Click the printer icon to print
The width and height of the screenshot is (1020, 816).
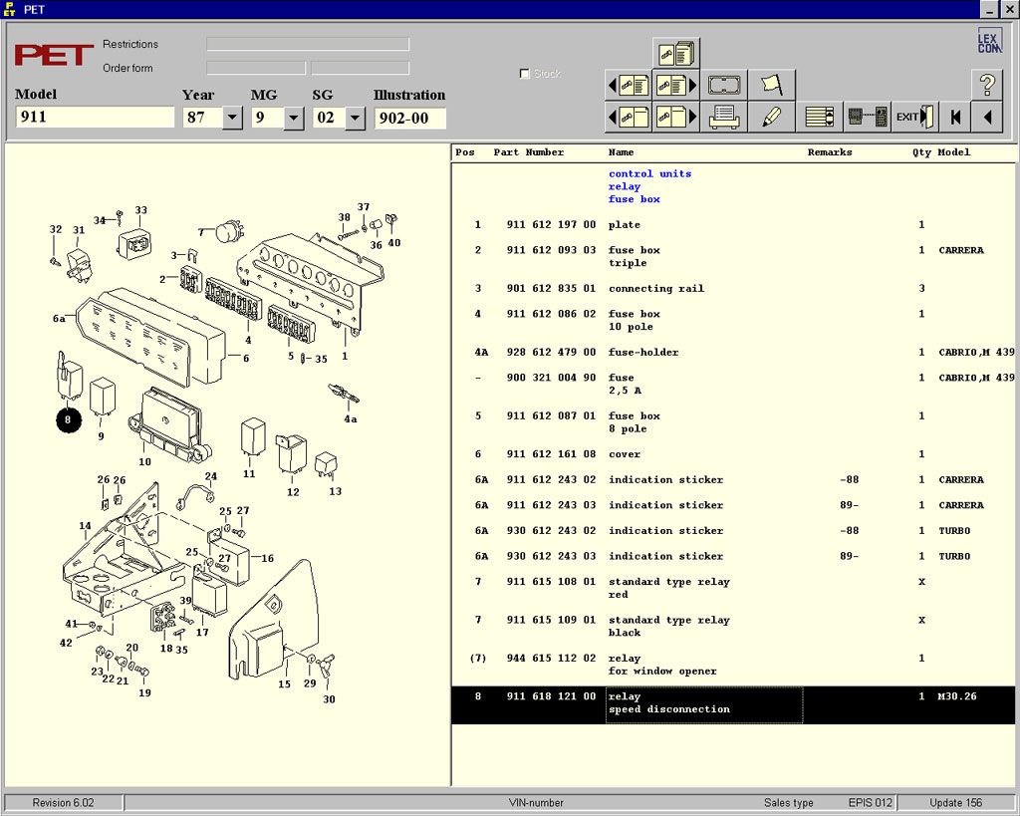tap(724, 117)
